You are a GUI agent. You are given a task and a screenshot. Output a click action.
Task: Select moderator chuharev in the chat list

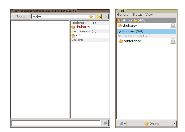coord(82,27)
